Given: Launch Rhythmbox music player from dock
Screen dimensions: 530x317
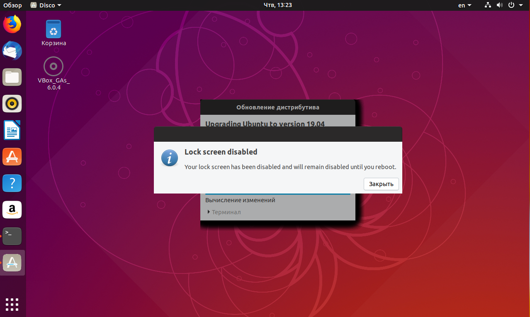Looking at the screenshot, I should [x=12, y=104].
